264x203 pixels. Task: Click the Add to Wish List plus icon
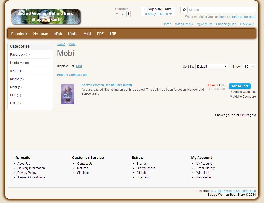coord(230,92)
